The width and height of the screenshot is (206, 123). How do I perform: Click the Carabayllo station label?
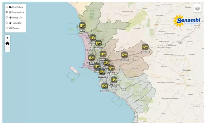98,48
